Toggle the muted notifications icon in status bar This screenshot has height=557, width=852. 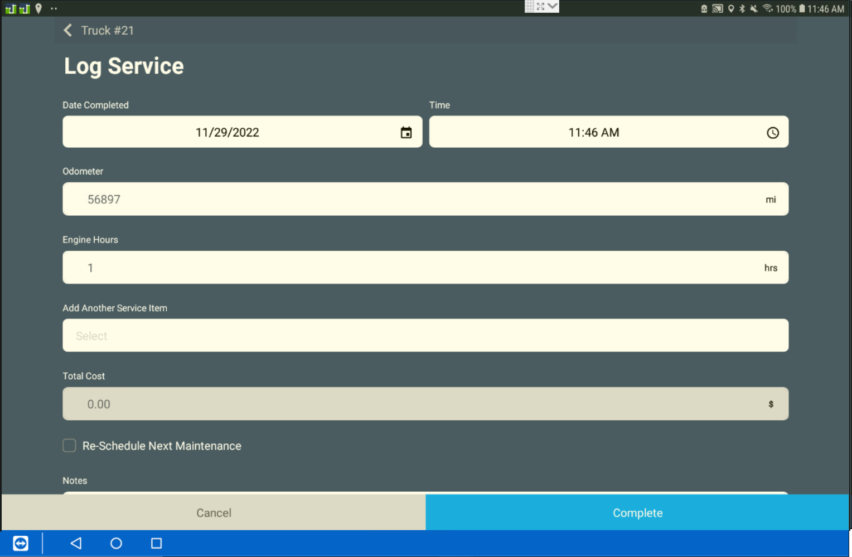[754, 8]
